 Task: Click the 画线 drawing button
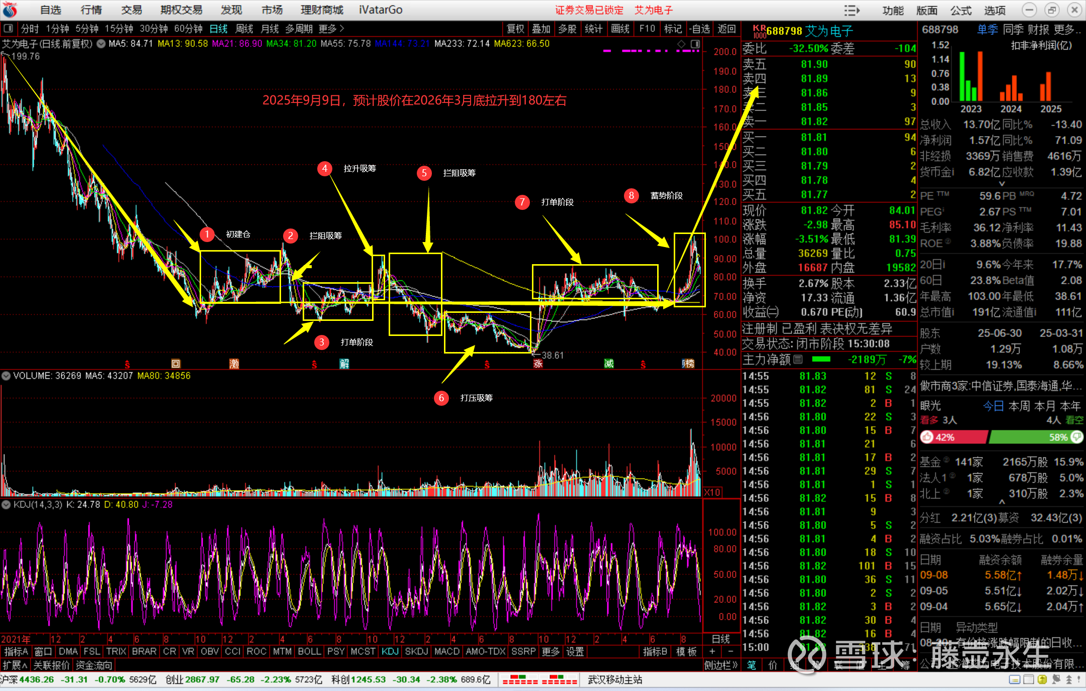coord(620,29)
